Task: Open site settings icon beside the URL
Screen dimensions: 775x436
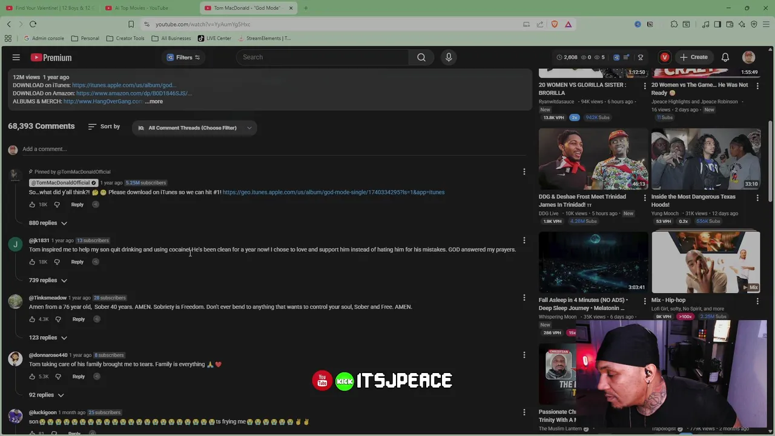Action: 147,24
